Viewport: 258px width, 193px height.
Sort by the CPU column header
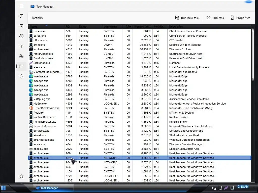[x=127, y=27]
